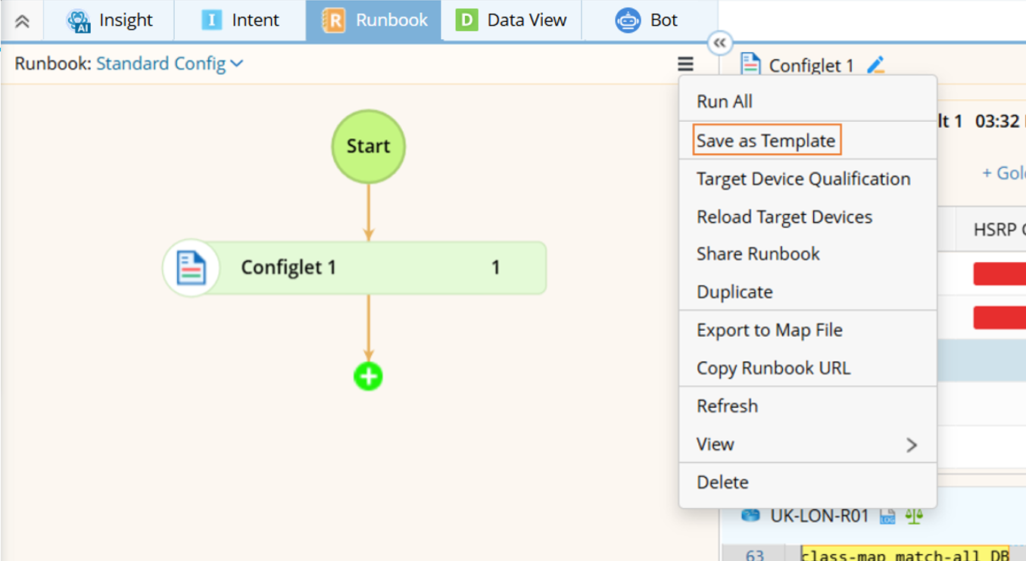Click the Configlet 1 node document icon

[191, 268]
